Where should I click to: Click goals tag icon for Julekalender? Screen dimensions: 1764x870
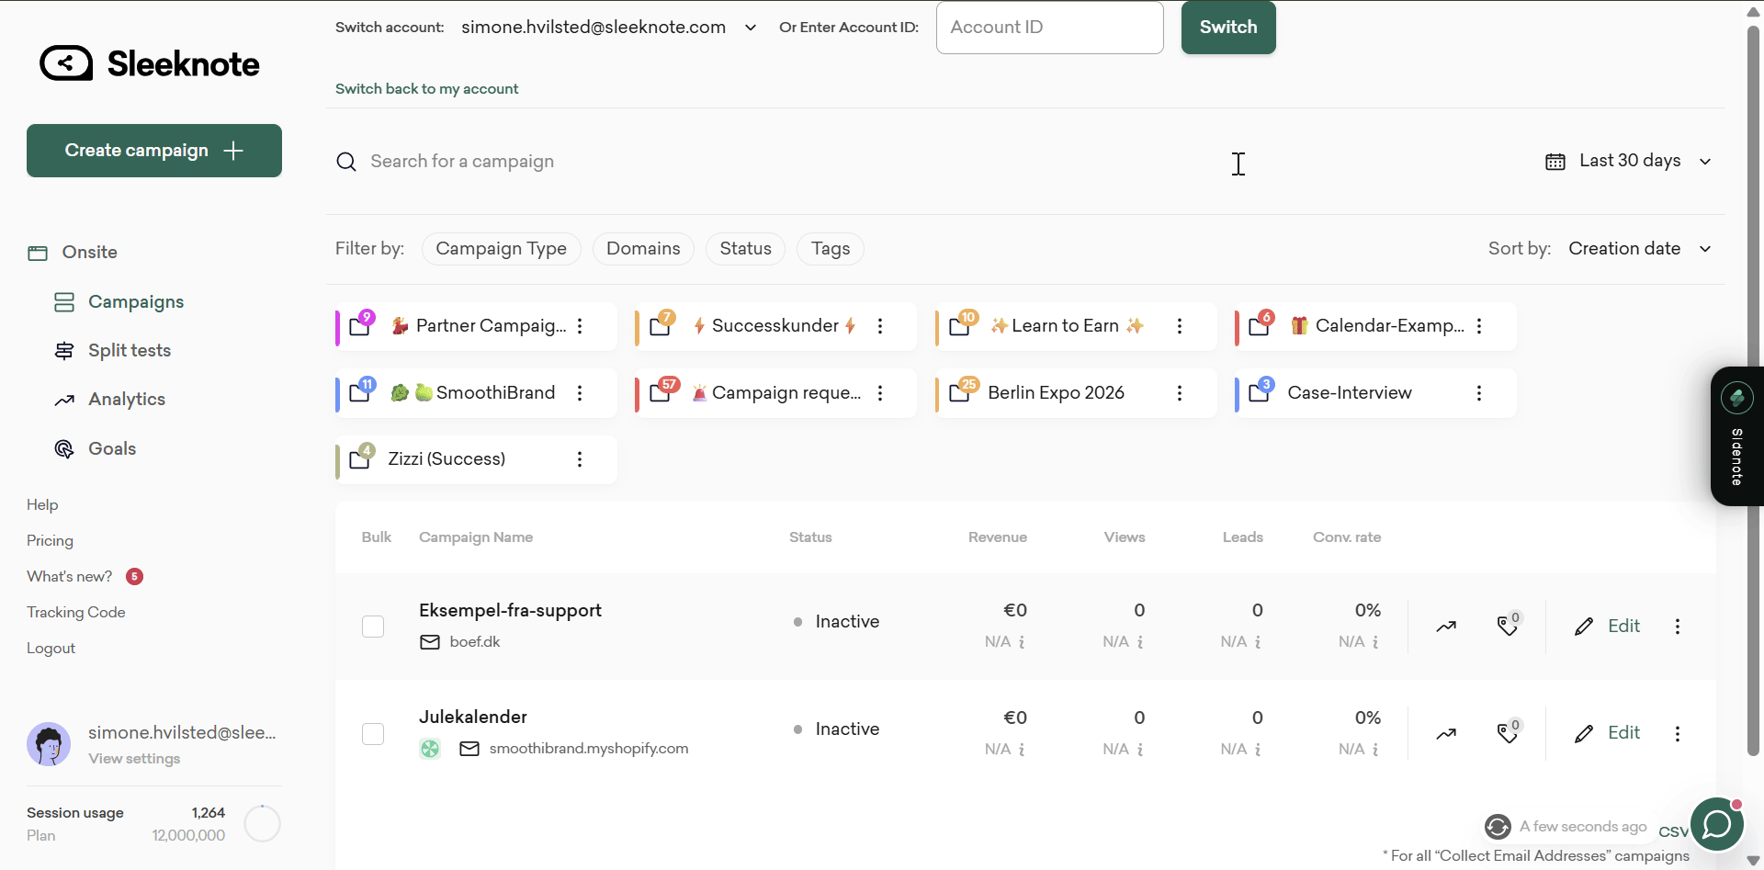coord(1509,732)
